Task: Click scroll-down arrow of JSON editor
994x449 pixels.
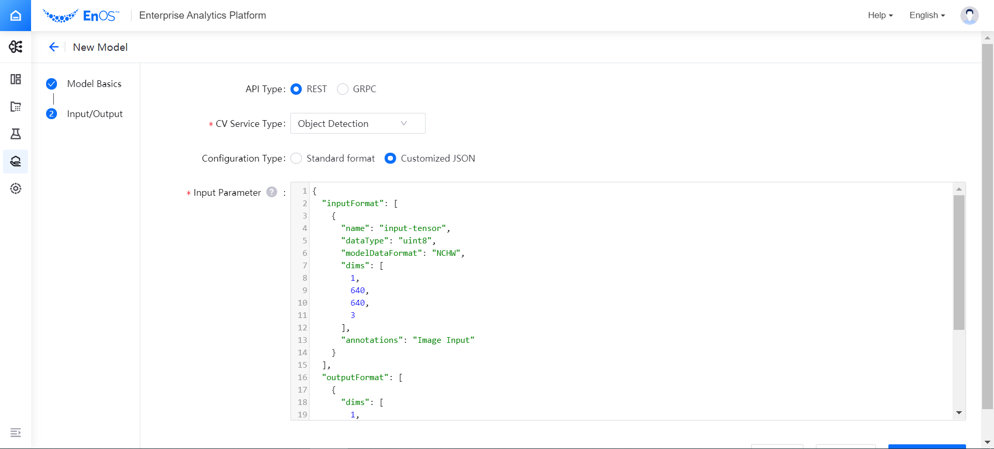Action: tap(959, 413)
